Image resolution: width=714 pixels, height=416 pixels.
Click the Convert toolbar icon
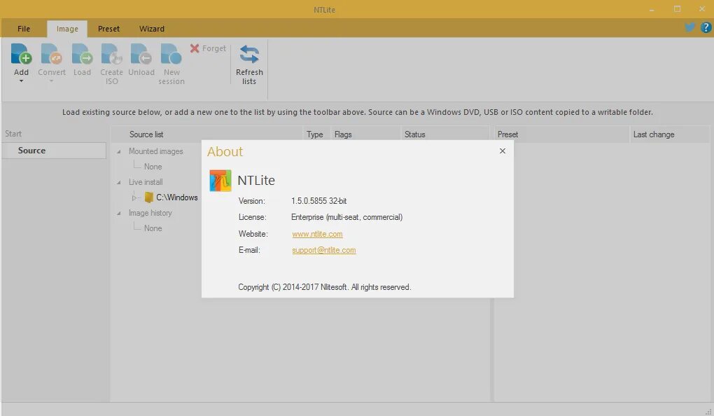click(x=52, y=54)
